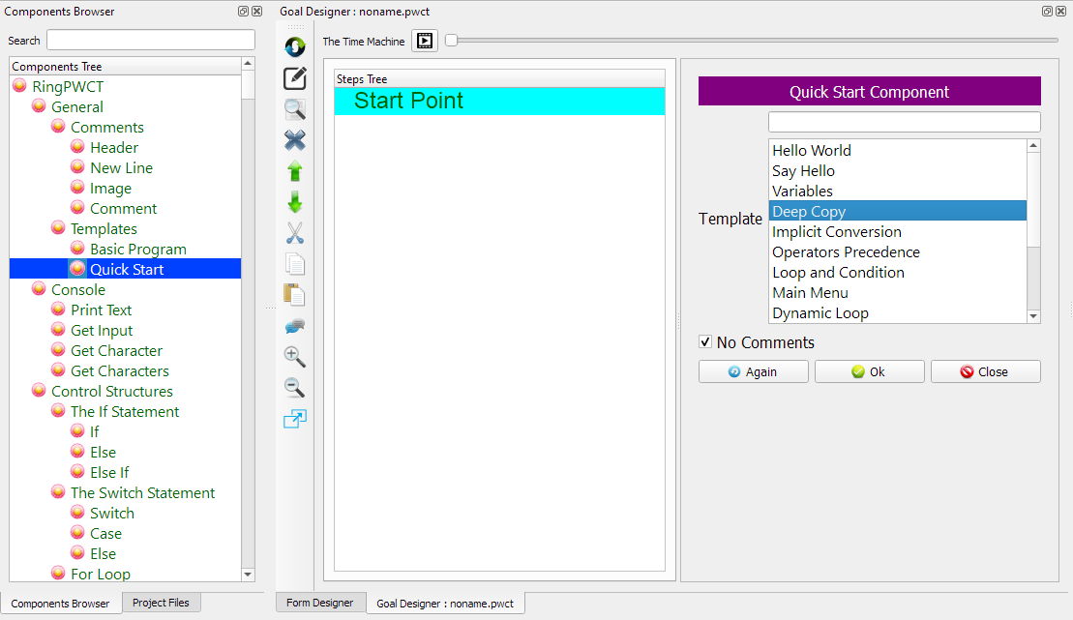Switch to the Form Designer tab
The image size is (1073, 620).
coord(320,603)
